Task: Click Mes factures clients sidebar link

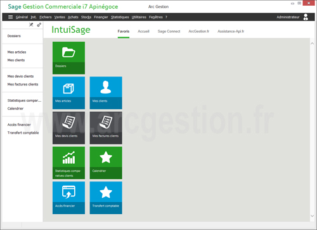Action: point(23,84)
